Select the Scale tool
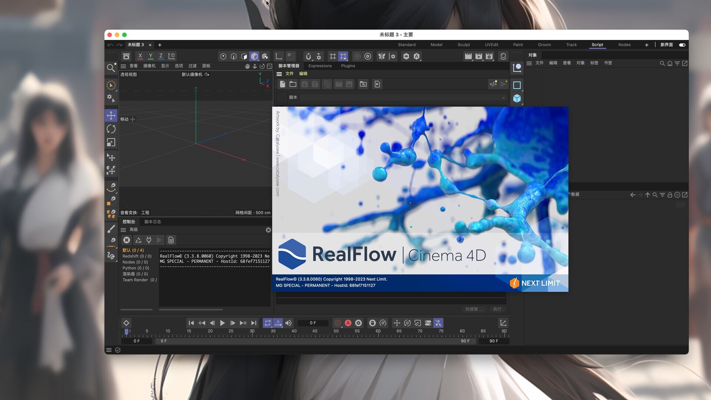This screenshot has width=711, height=400. pos(111,143)
